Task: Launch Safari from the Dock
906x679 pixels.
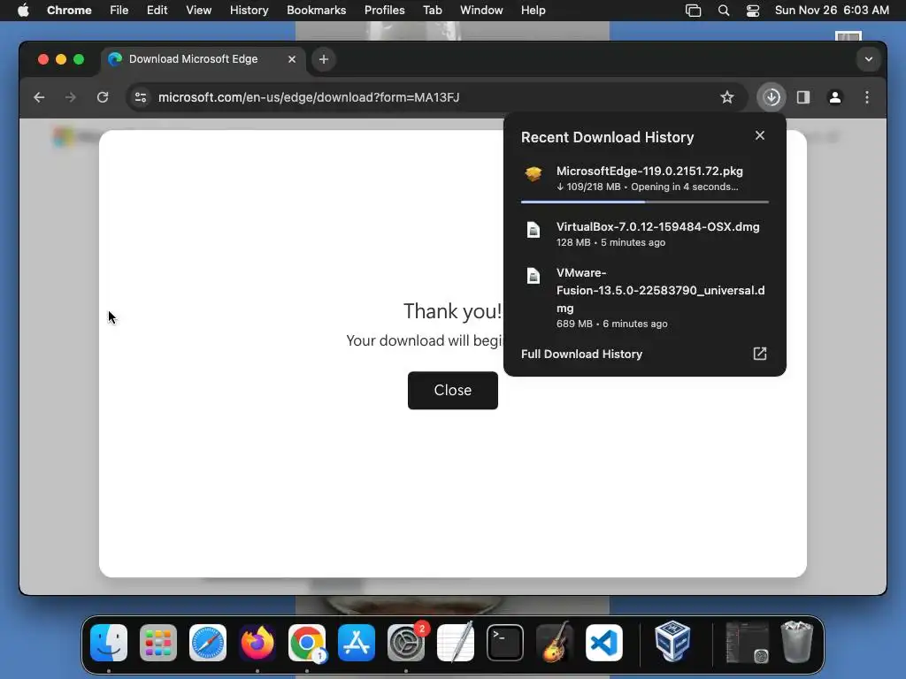Action: click(x=208, y=643)
